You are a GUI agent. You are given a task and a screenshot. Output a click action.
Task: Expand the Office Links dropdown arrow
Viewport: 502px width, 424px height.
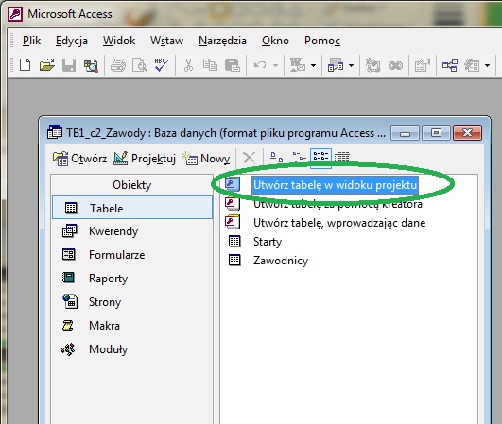point(313,65)
